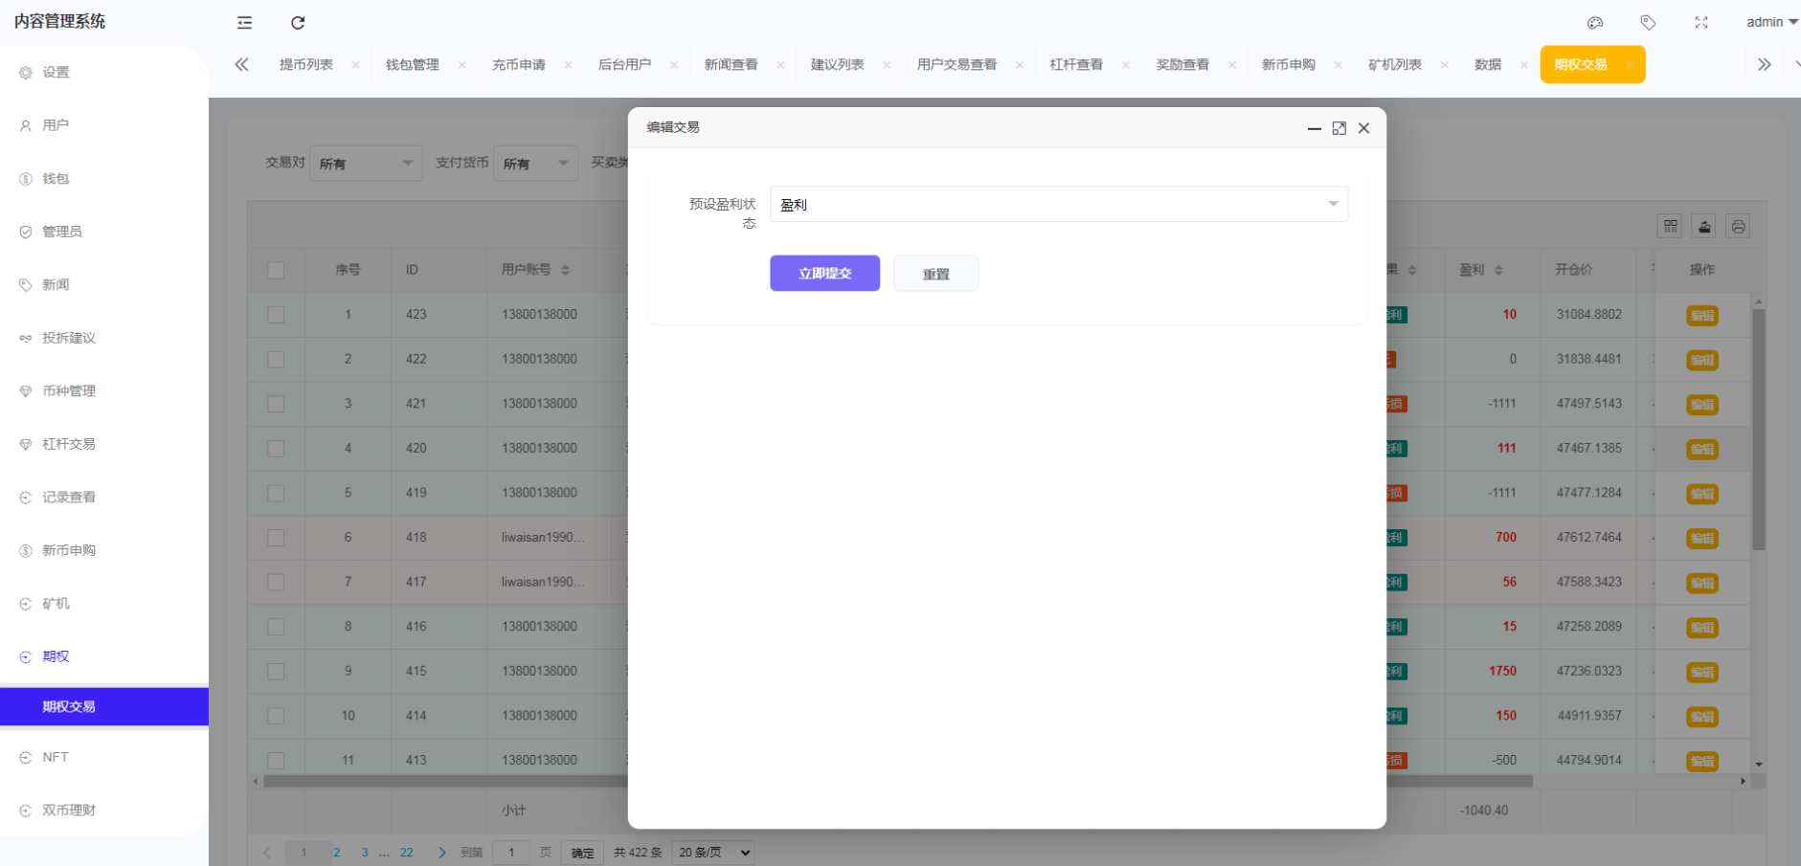Image resolution: width=1801 pixels, height=866 pixels.
Task: Print the table with the printer icon
Action: pos(1738,226)
